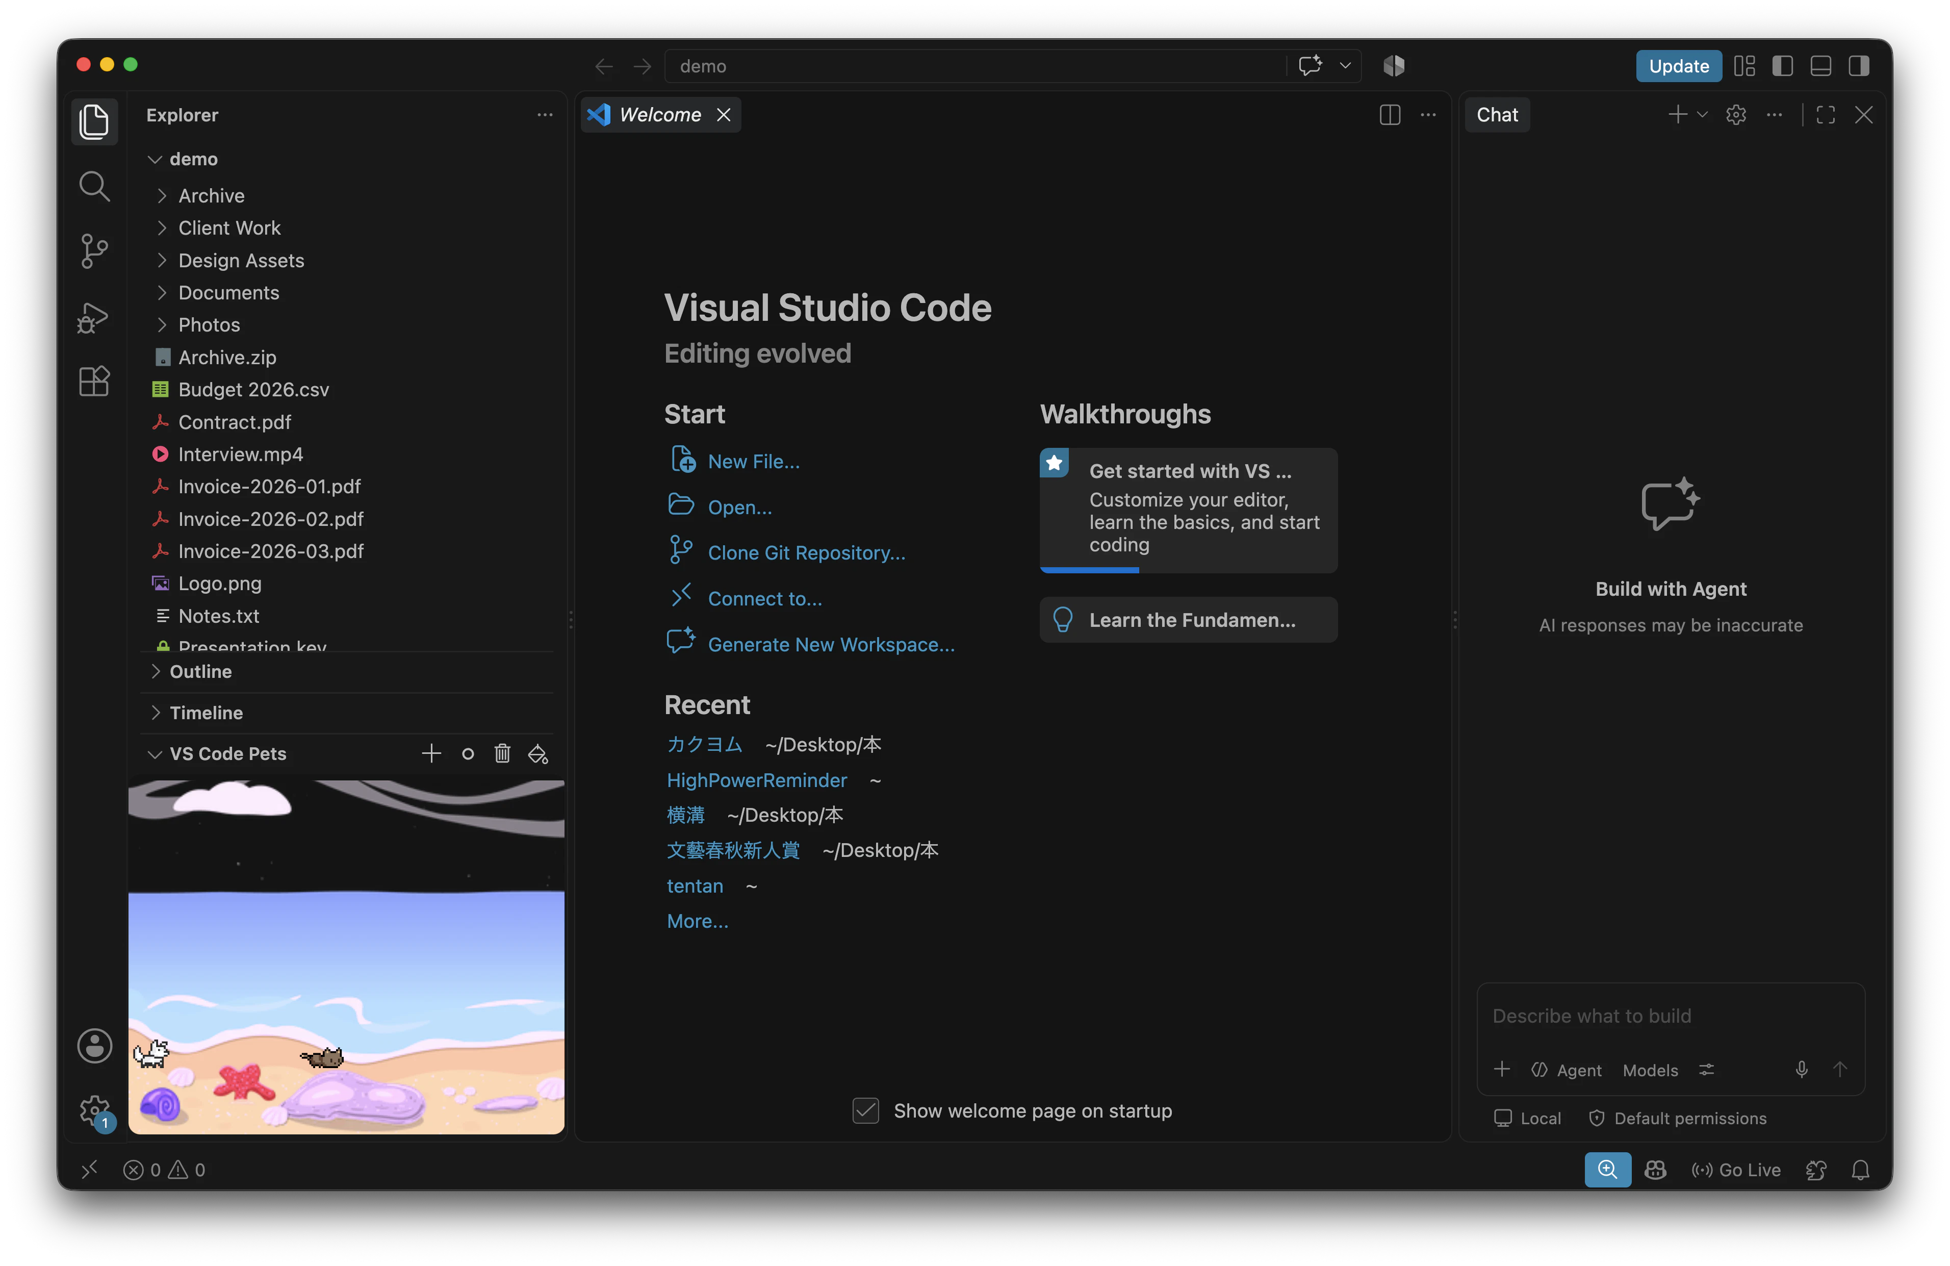Open Budget 2026.csv file
The image size is (1950, 1266).
(253, 389)
